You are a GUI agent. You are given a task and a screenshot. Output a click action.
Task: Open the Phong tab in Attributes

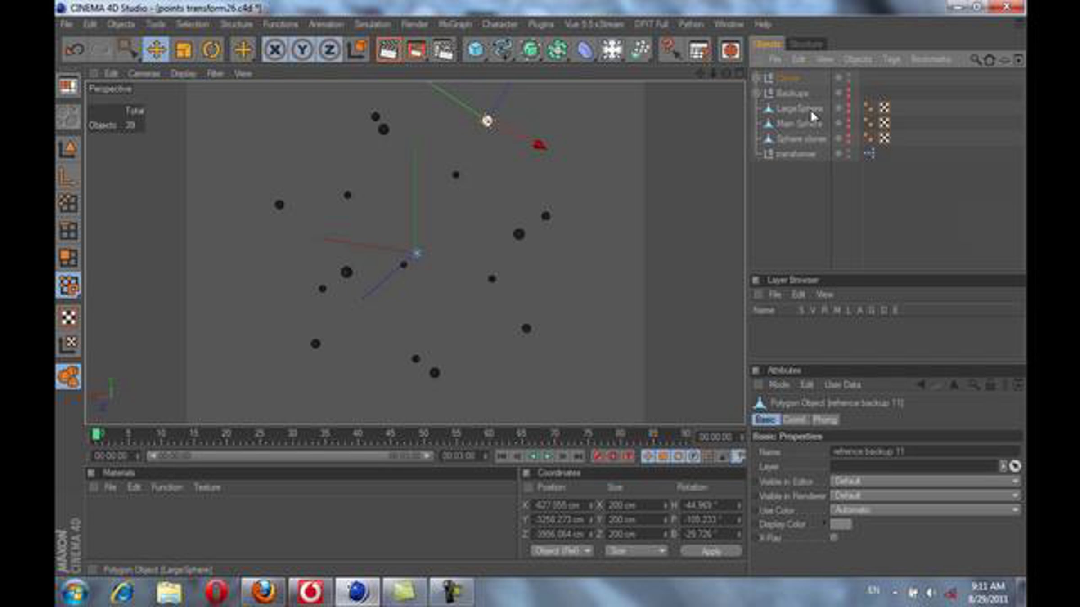(825, 420)
